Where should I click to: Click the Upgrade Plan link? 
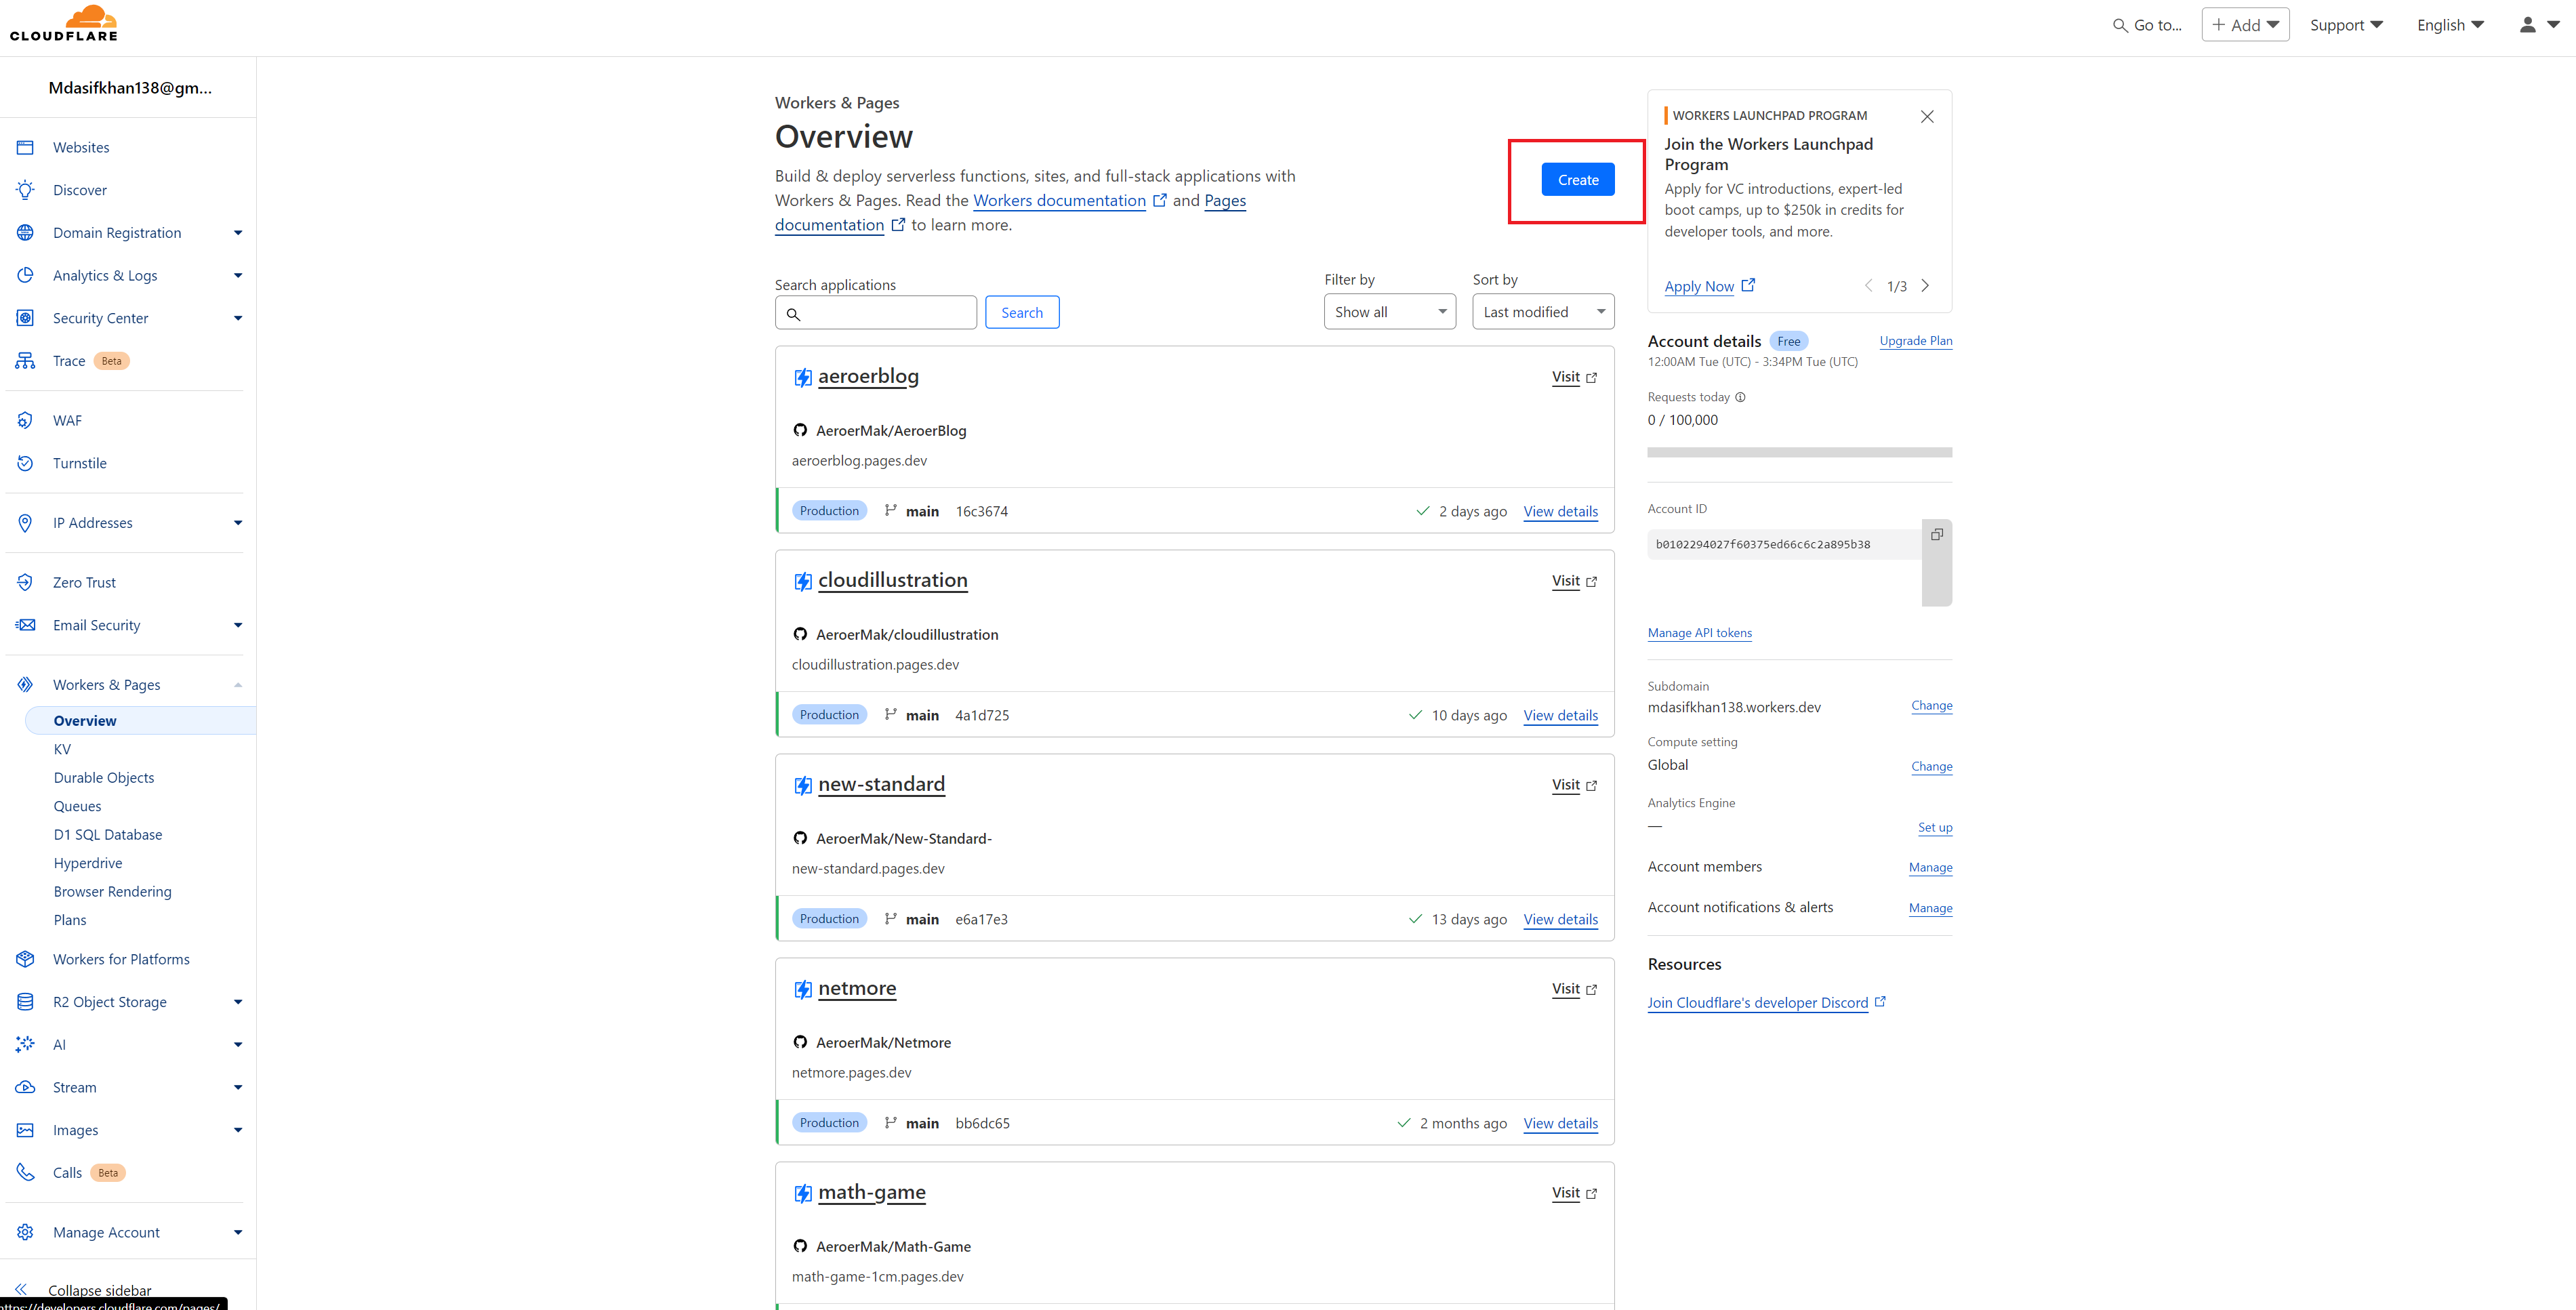coord(1915,341)
